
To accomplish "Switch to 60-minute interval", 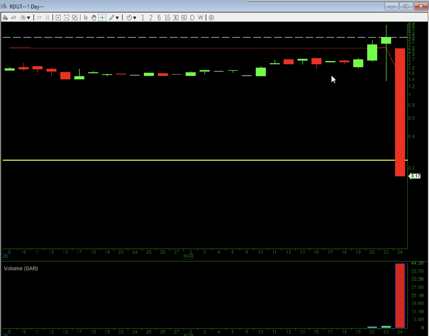I will coord(184,18).
